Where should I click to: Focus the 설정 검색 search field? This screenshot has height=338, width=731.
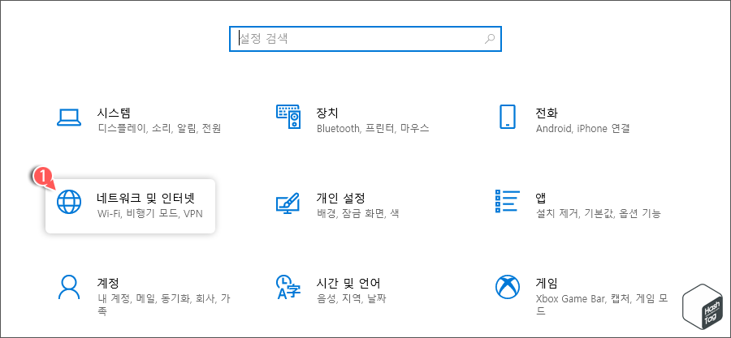[x=365, y=39]
